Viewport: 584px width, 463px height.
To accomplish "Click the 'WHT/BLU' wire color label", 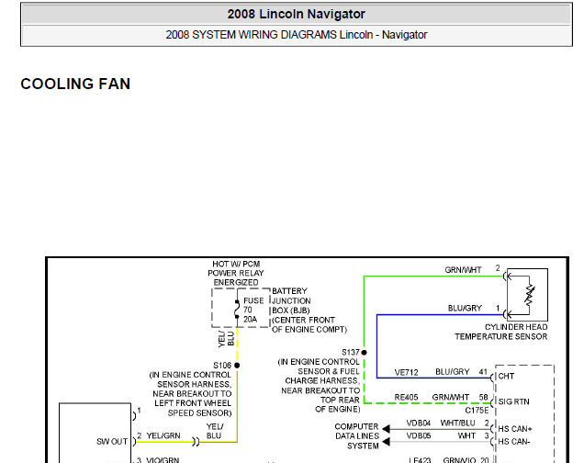I will (x=457, y=423).
